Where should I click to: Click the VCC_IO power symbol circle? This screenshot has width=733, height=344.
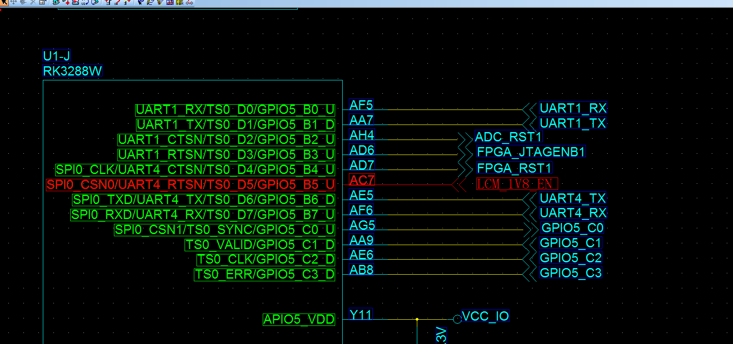[457, 319]
